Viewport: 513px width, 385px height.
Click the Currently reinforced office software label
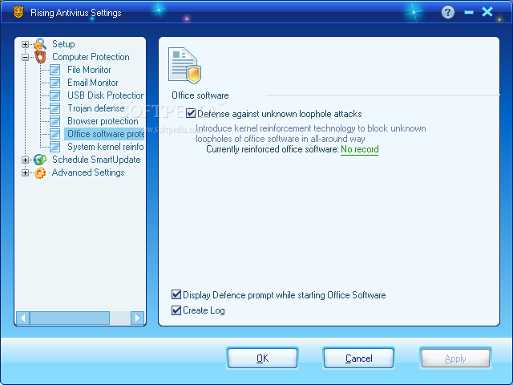pyautogui.click(x=273, y=149)
